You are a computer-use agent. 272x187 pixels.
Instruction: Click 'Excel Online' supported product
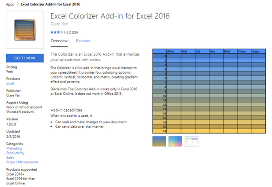click(x=15, y=183)
